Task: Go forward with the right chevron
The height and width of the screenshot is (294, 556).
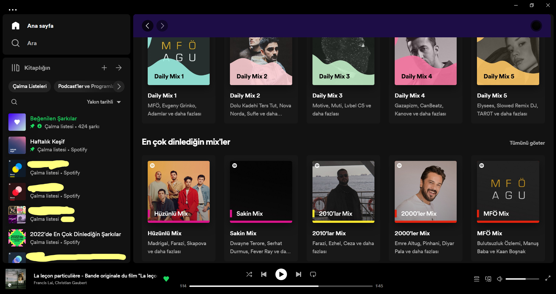Action: tap(162, 26)
